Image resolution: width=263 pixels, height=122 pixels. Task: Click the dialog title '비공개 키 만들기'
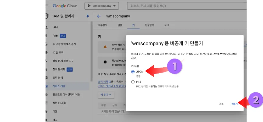167,44
